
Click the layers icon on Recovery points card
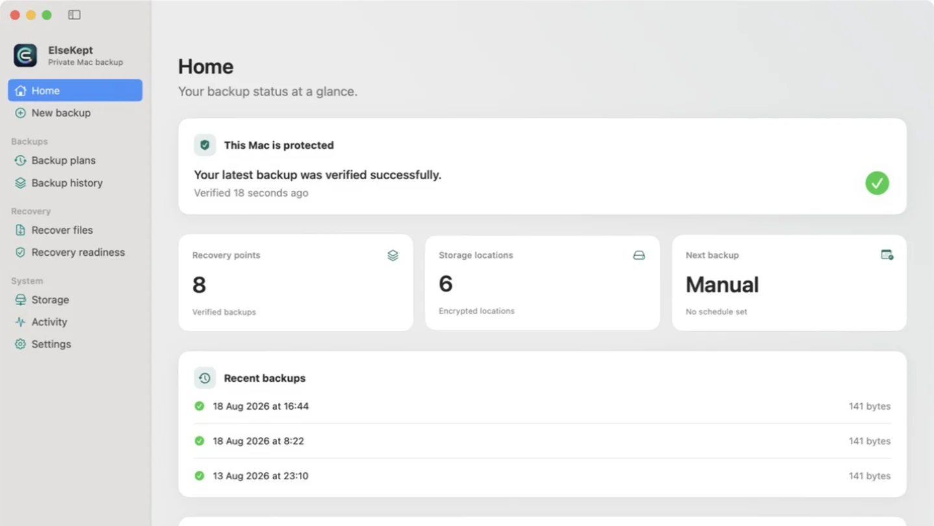[x=393, y=255]
